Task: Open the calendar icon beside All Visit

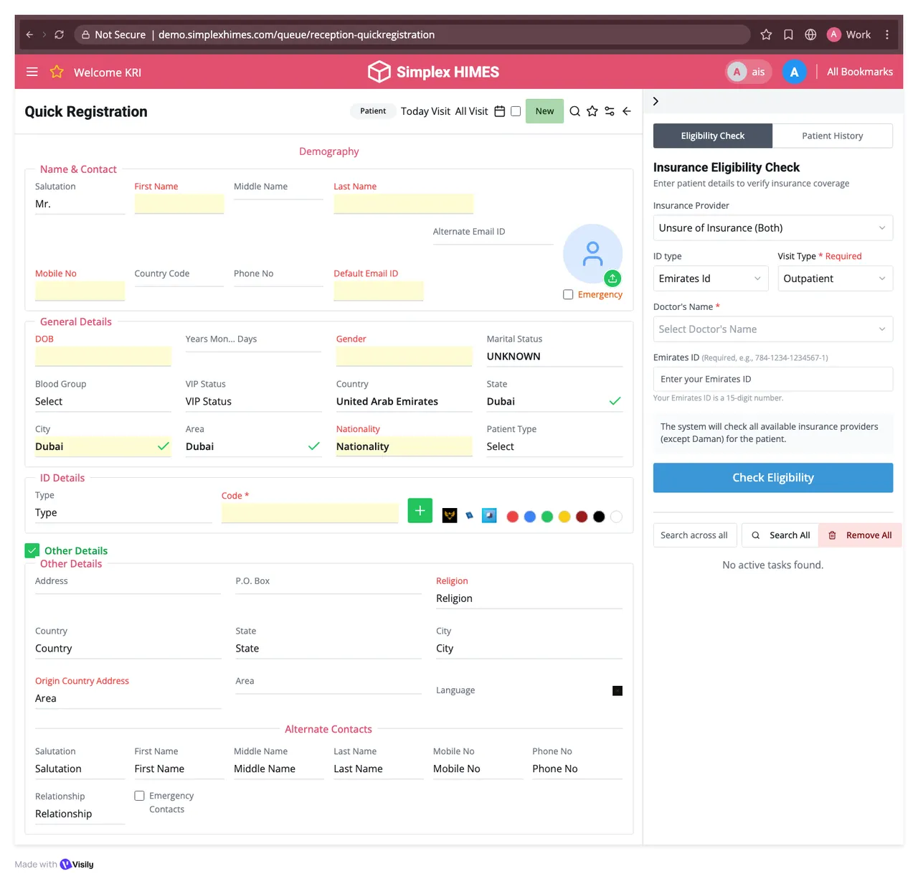Action: [500, 111]
